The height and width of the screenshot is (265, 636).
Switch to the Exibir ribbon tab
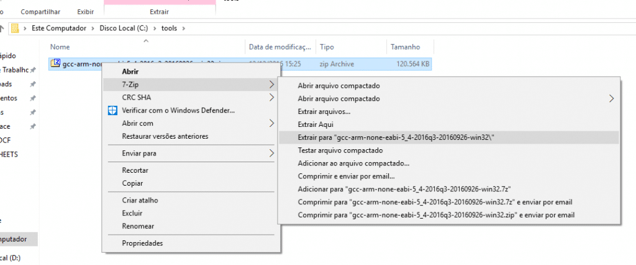click(86, 12)
